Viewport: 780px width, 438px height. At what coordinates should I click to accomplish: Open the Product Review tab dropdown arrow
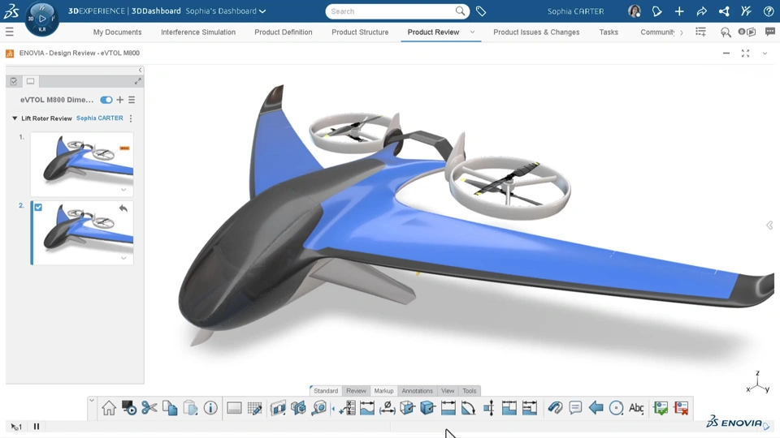pyautogui.click(x=473, y=32)
